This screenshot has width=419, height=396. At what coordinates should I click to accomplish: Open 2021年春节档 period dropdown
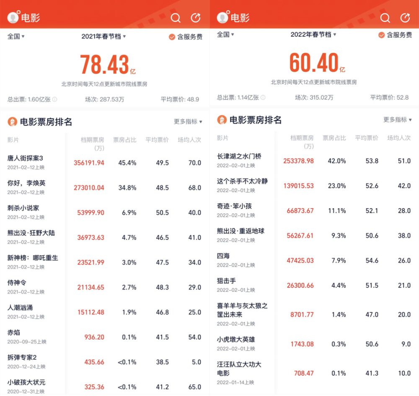click(x=103, y=36)
